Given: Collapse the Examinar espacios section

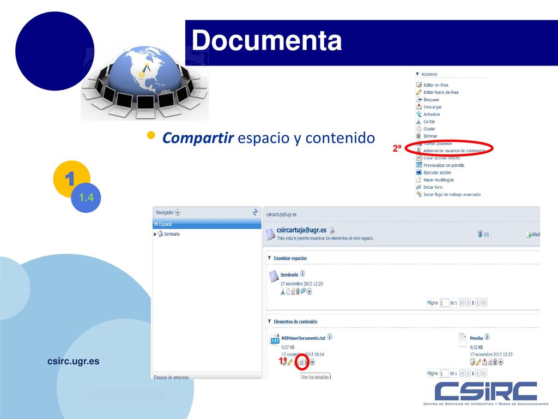Looking at the screenshot, I should tap(269, 258).
